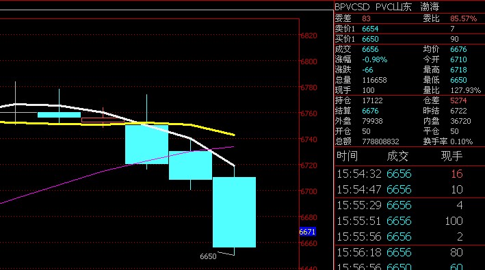Select the 时间 column header
485x270 pixels.
pyautogui.click(x=347, y=156)
